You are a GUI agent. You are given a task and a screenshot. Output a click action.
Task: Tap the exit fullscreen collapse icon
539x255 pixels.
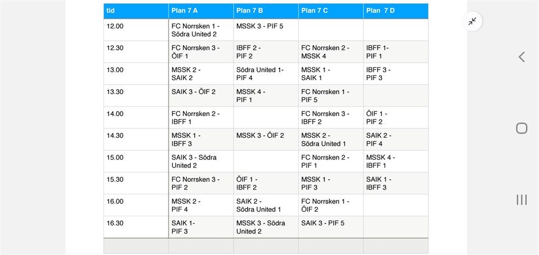pos(472,21)
